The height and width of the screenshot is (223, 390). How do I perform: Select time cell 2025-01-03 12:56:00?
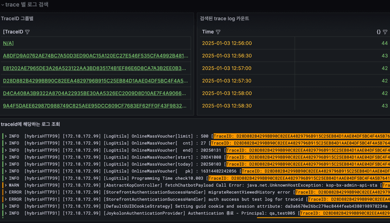tap(227, 43)
